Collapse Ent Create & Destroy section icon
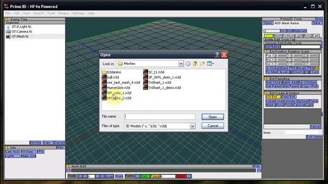 (x=265, y=93)
